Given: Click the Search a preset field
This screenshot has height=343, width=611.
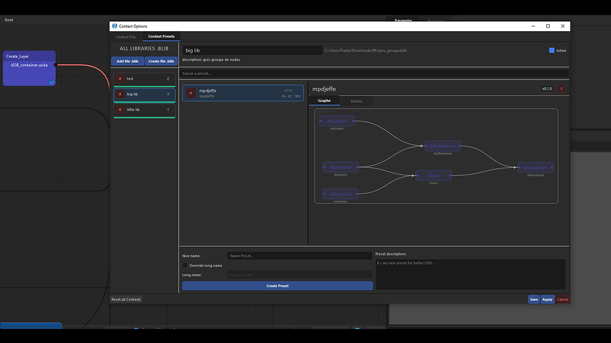Looking at the screenshot, I should pyautogui.click(x=373, y=73).
